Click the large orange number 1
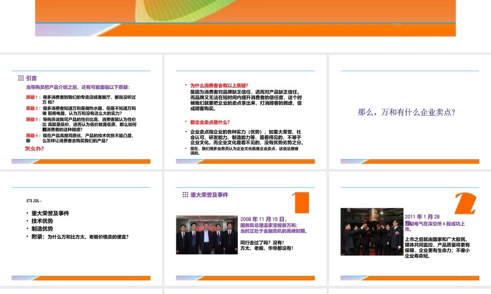Screen dimensions: 491x294 (301, 202)
